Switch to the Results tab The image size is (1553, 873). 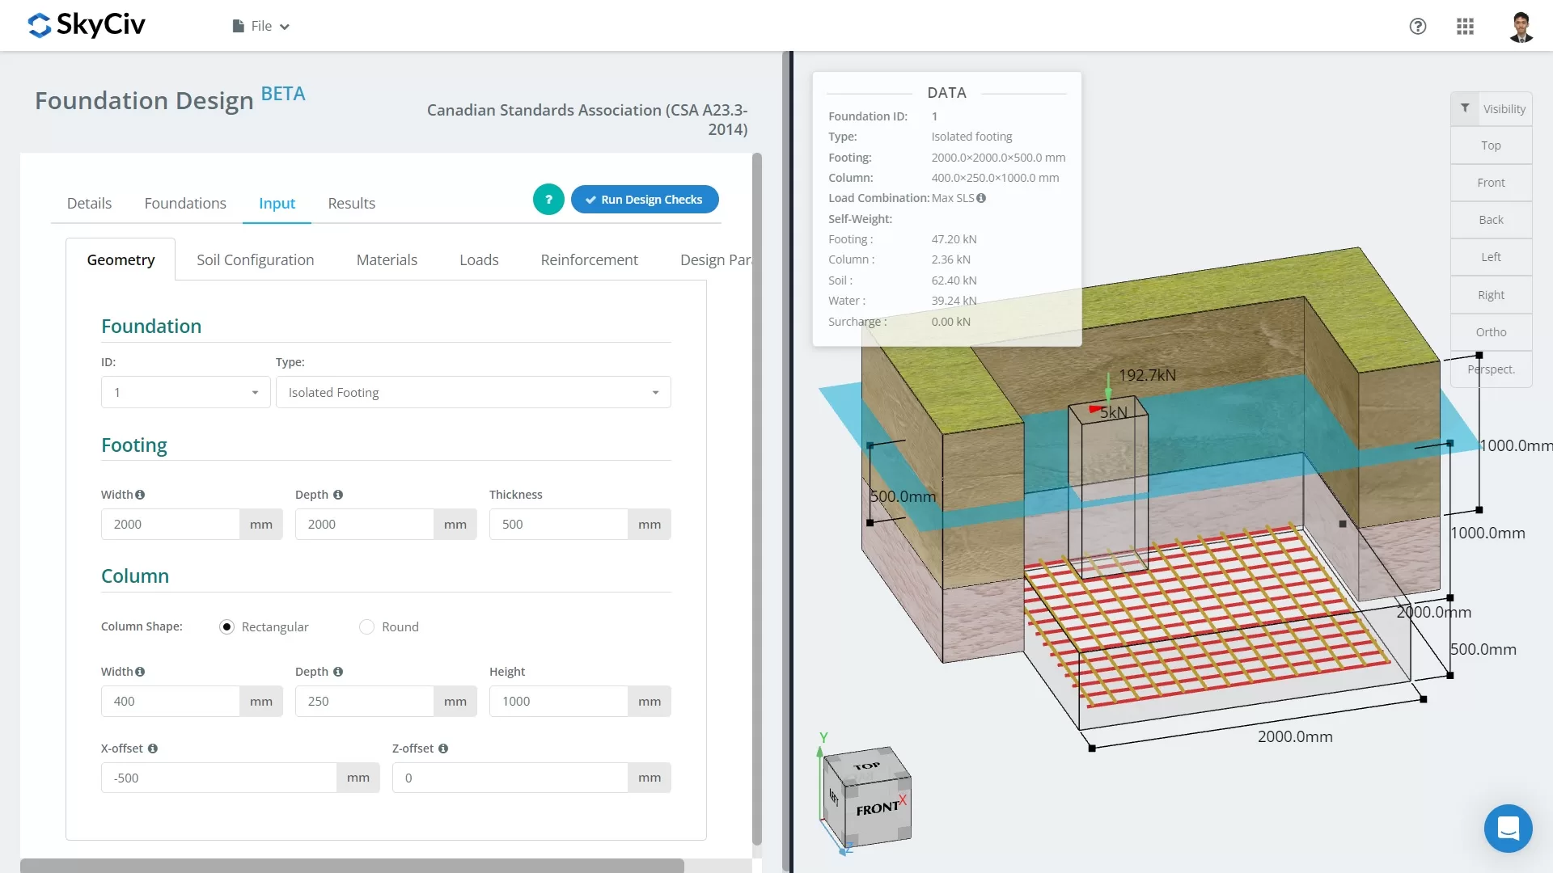(x=351, y=204)
